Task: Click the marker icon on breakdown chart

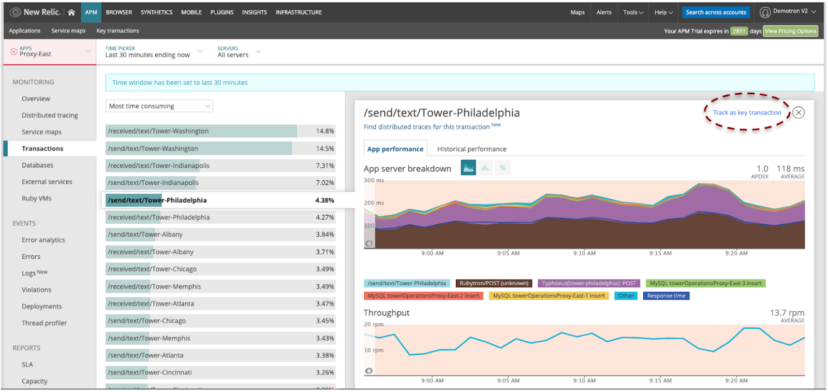Action: click(369, 243)
